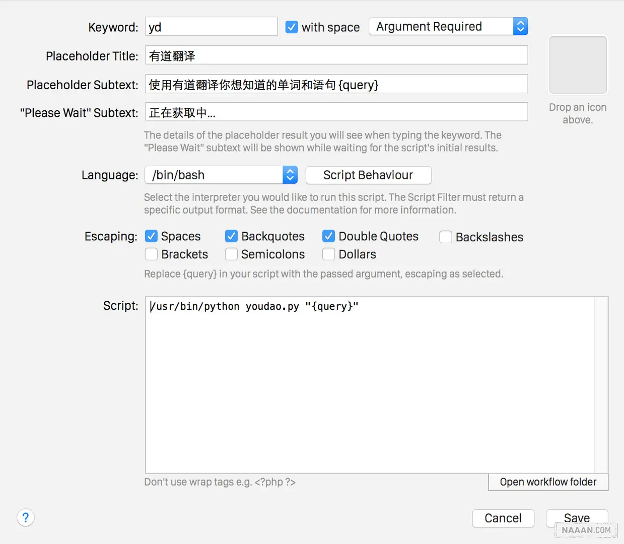Enable Brackets escaping
Screen dimensions: 624x544
point(151,254)
